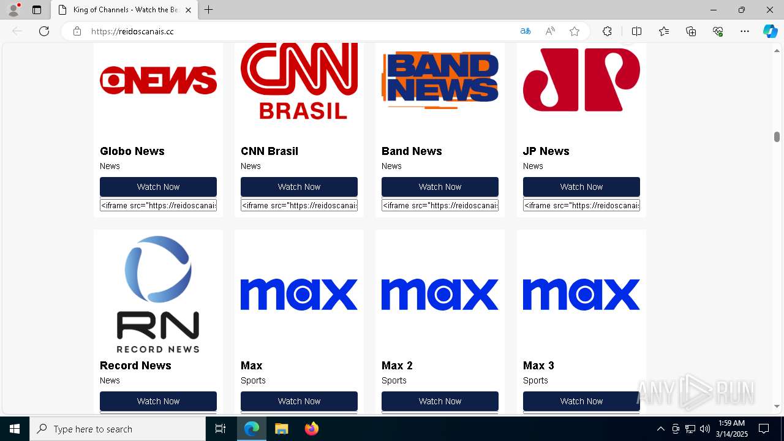Click the Record News title text
This screenshot has height=441, width=784.
[x=135, y=366]
